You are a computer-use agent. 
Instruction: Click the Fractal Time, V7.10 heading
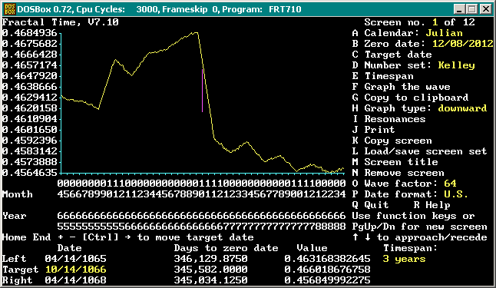tap(61, 22)
